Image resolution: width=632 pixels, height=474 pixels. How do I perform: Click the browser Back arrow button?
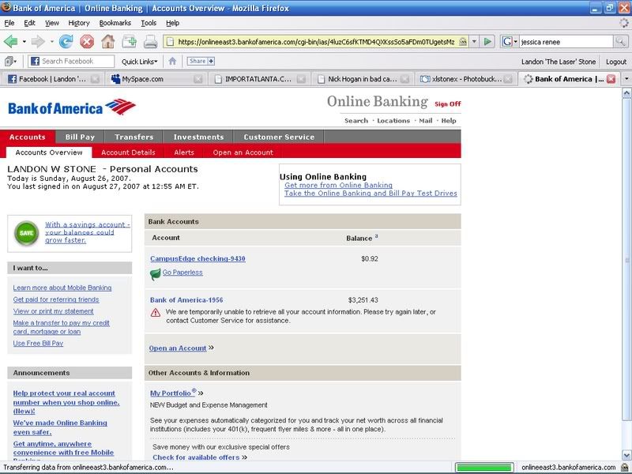click(11, 41)
